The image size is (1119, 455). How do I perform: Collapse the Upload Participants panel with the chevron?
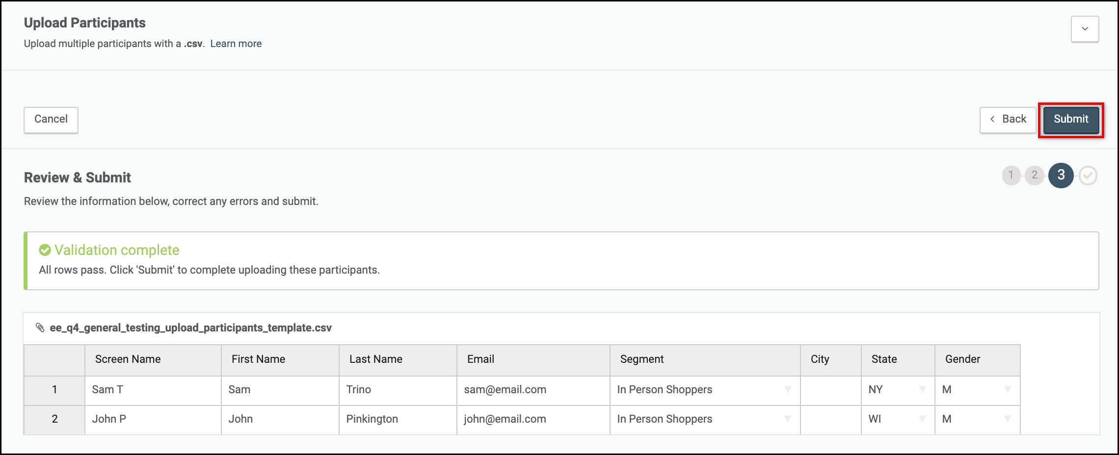pyautogui.click(x=1085, y=29)
